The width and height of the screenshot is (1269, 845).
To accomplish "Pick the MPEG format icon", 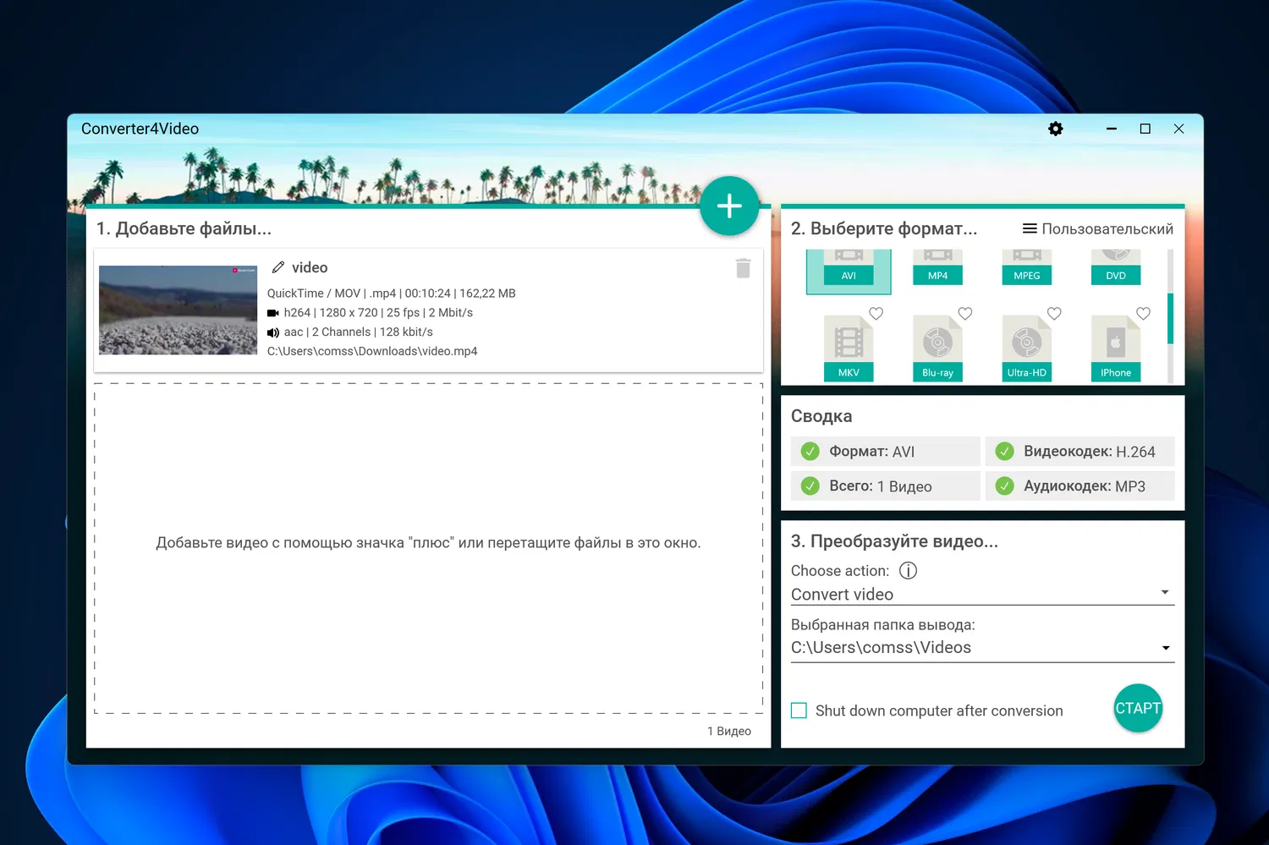I will (x=1026, y=269).
